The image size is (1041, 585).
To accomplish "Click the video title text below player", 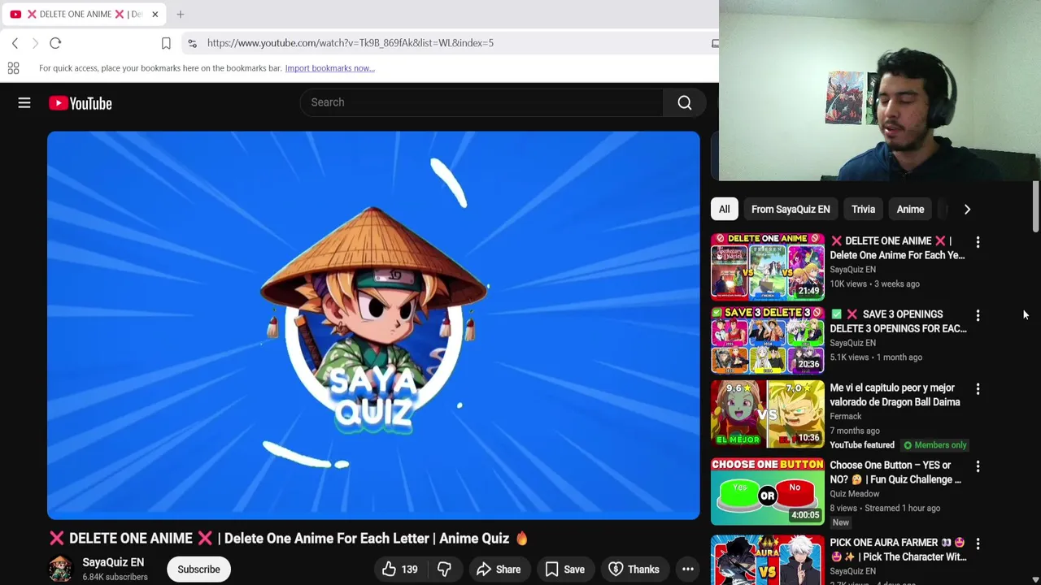I will [x=289, y=538].
